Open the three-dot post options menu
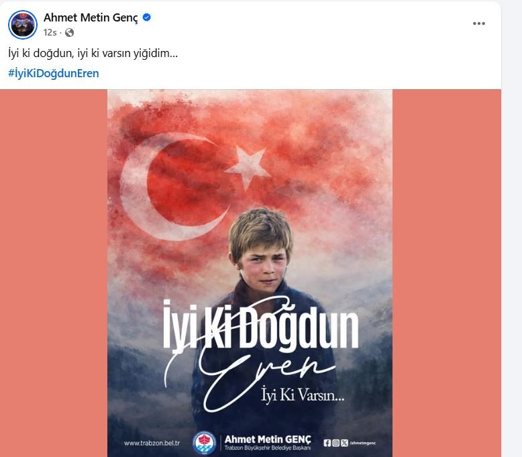This screenshot has width=522, height=457. [x=478, y=23]
